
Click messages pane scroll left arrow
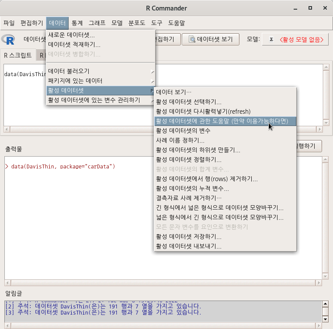[8, 326]
